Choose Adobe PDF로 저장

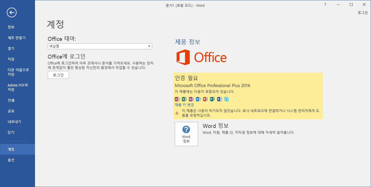tap(18, 87)
